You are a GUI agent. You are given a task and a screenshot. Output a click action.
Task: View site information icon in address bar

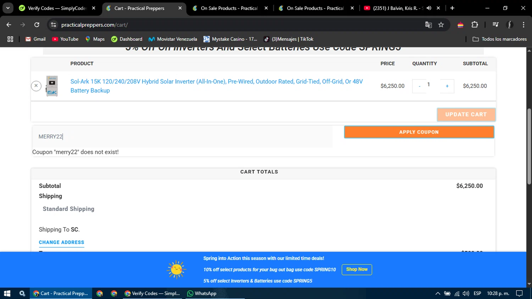[x=54, y=25]
